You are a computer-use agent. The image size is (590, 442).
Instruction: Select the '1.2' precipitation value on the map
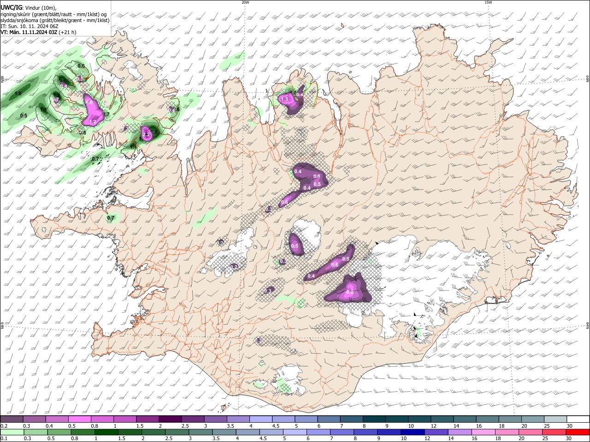click(93, 122)
